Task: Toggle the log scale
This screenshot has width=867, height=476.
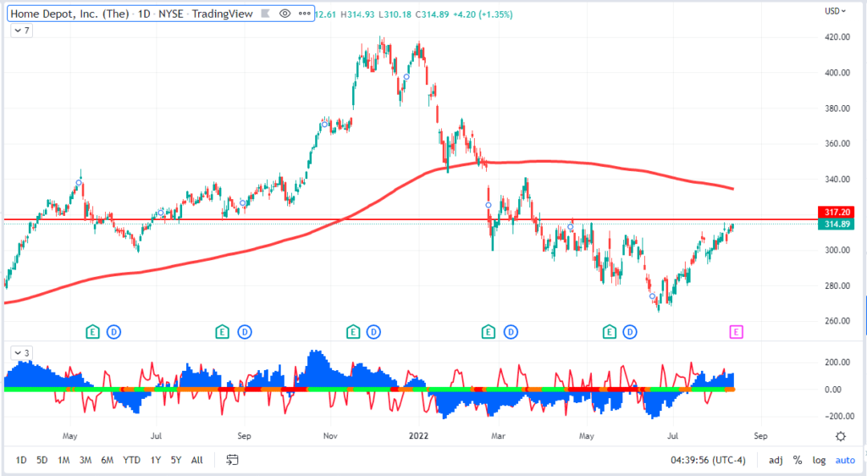Action: coord(819,460)
